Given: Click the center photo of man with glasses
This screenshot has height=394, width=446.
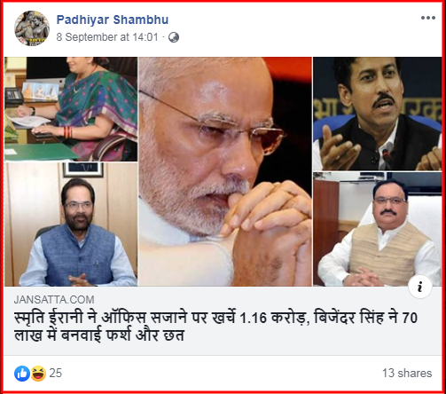Looking at the screenshot, I should tap(225, 171).
